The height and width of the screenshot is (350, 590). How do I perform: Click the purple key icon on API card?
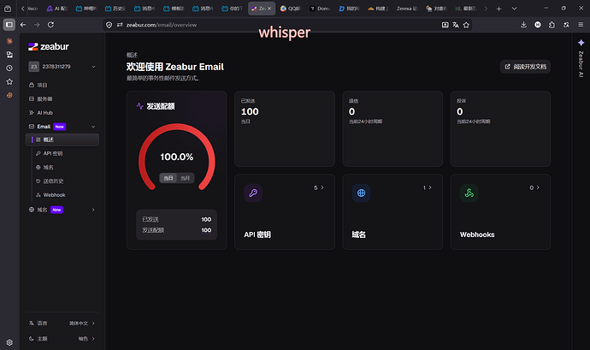(x=253, y=193)
